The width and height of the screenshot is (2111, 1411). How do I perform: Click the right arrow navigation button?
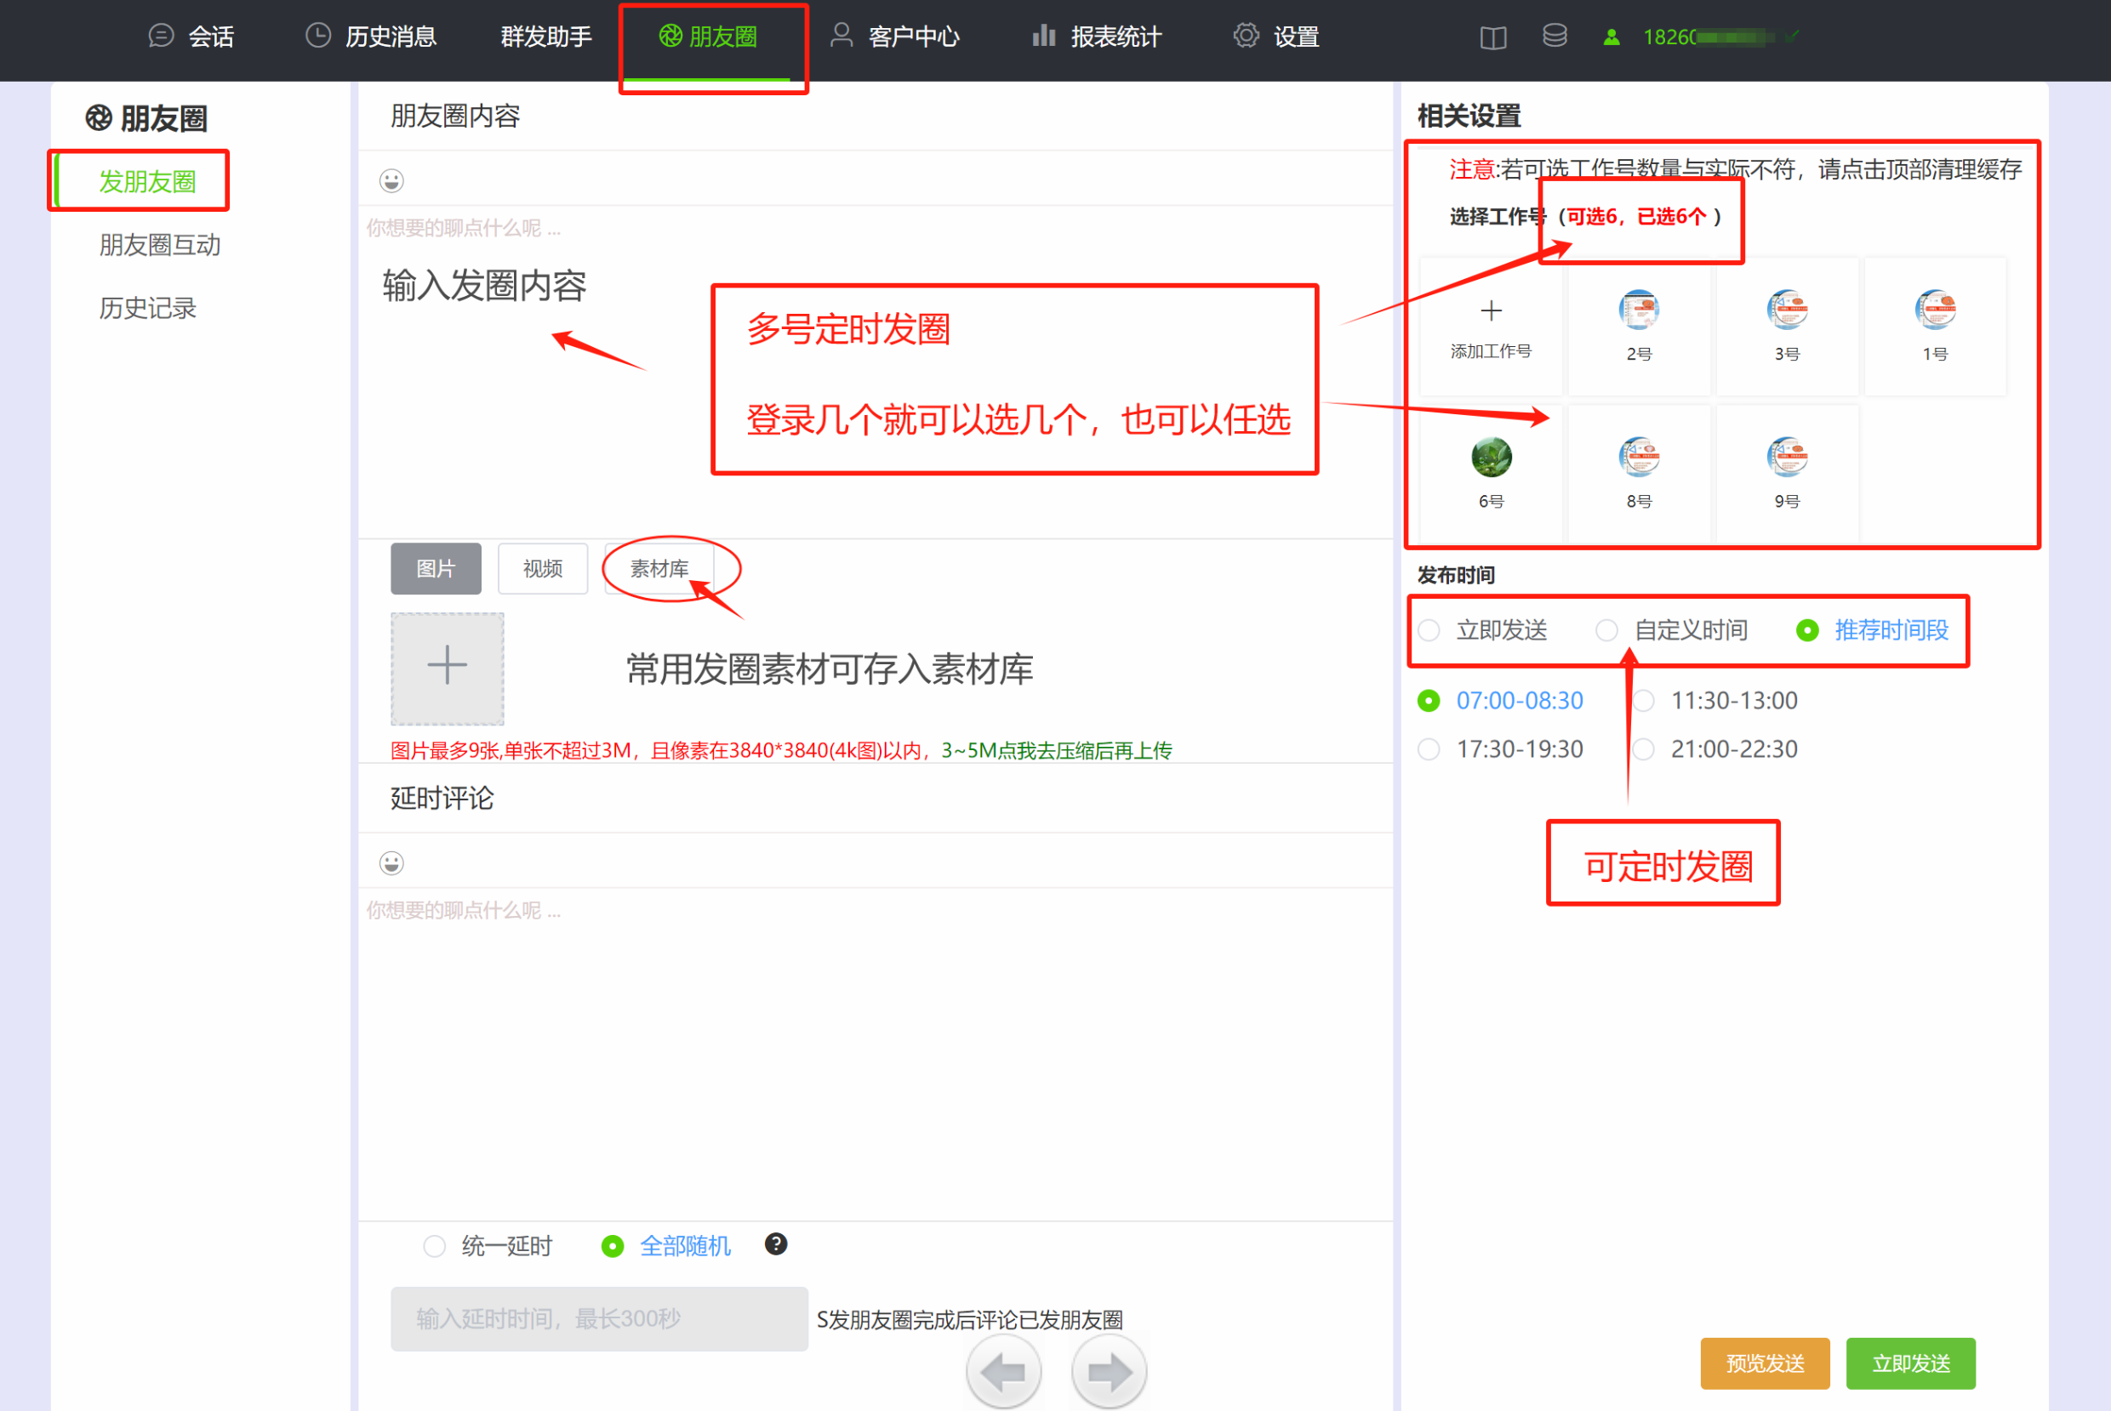[1109, 1371]
